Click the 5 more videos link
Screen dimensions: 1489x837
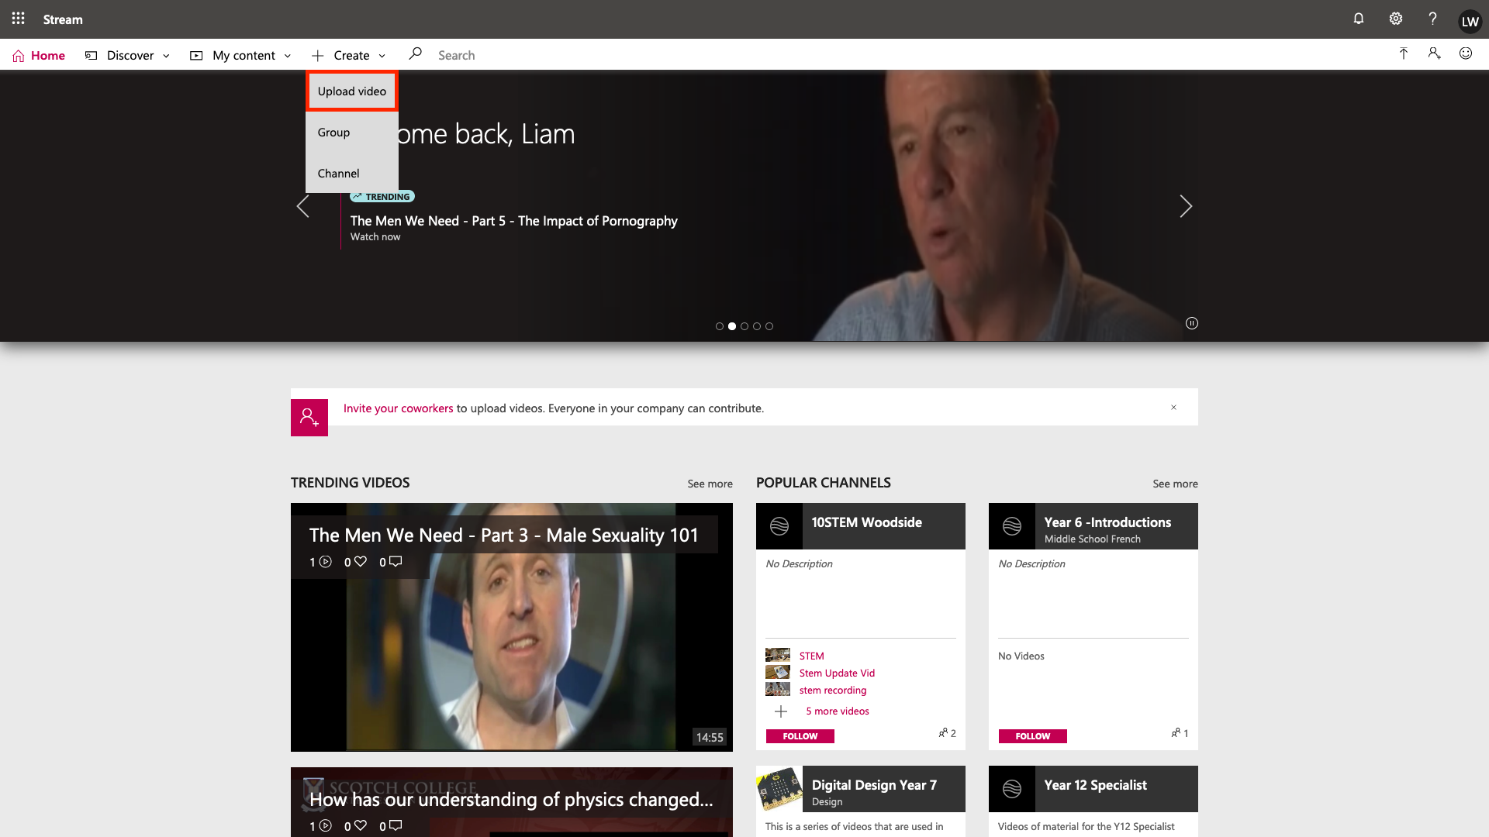point(837,711)
